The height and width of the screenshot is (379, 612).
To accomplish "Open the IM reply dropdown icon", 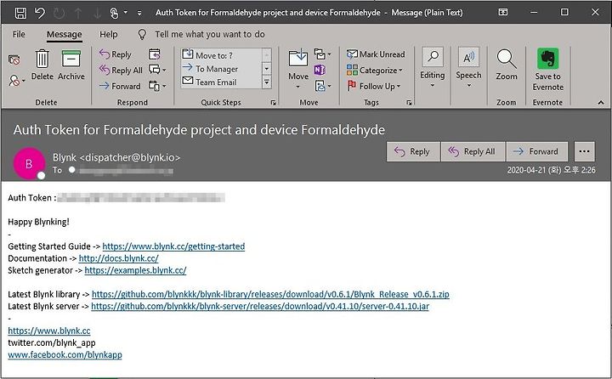I will click(157, 70).
